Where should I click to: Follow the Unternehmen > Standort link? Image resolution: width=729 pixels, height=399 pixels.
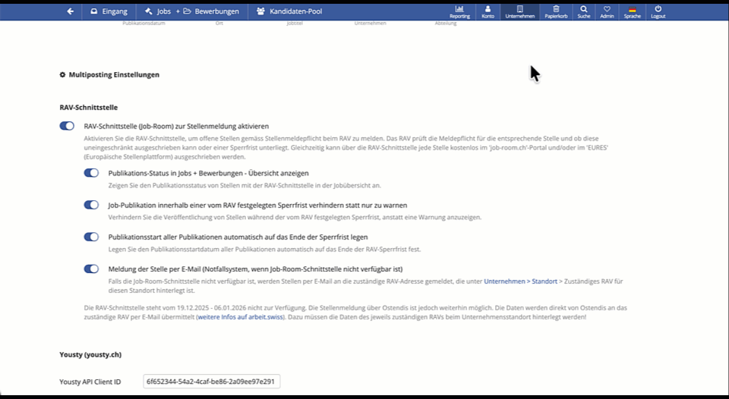click(519, 281)
